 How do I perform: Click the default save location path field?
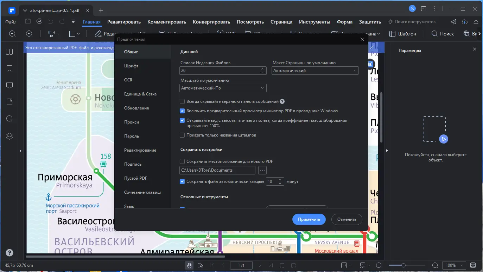(217, 170)
